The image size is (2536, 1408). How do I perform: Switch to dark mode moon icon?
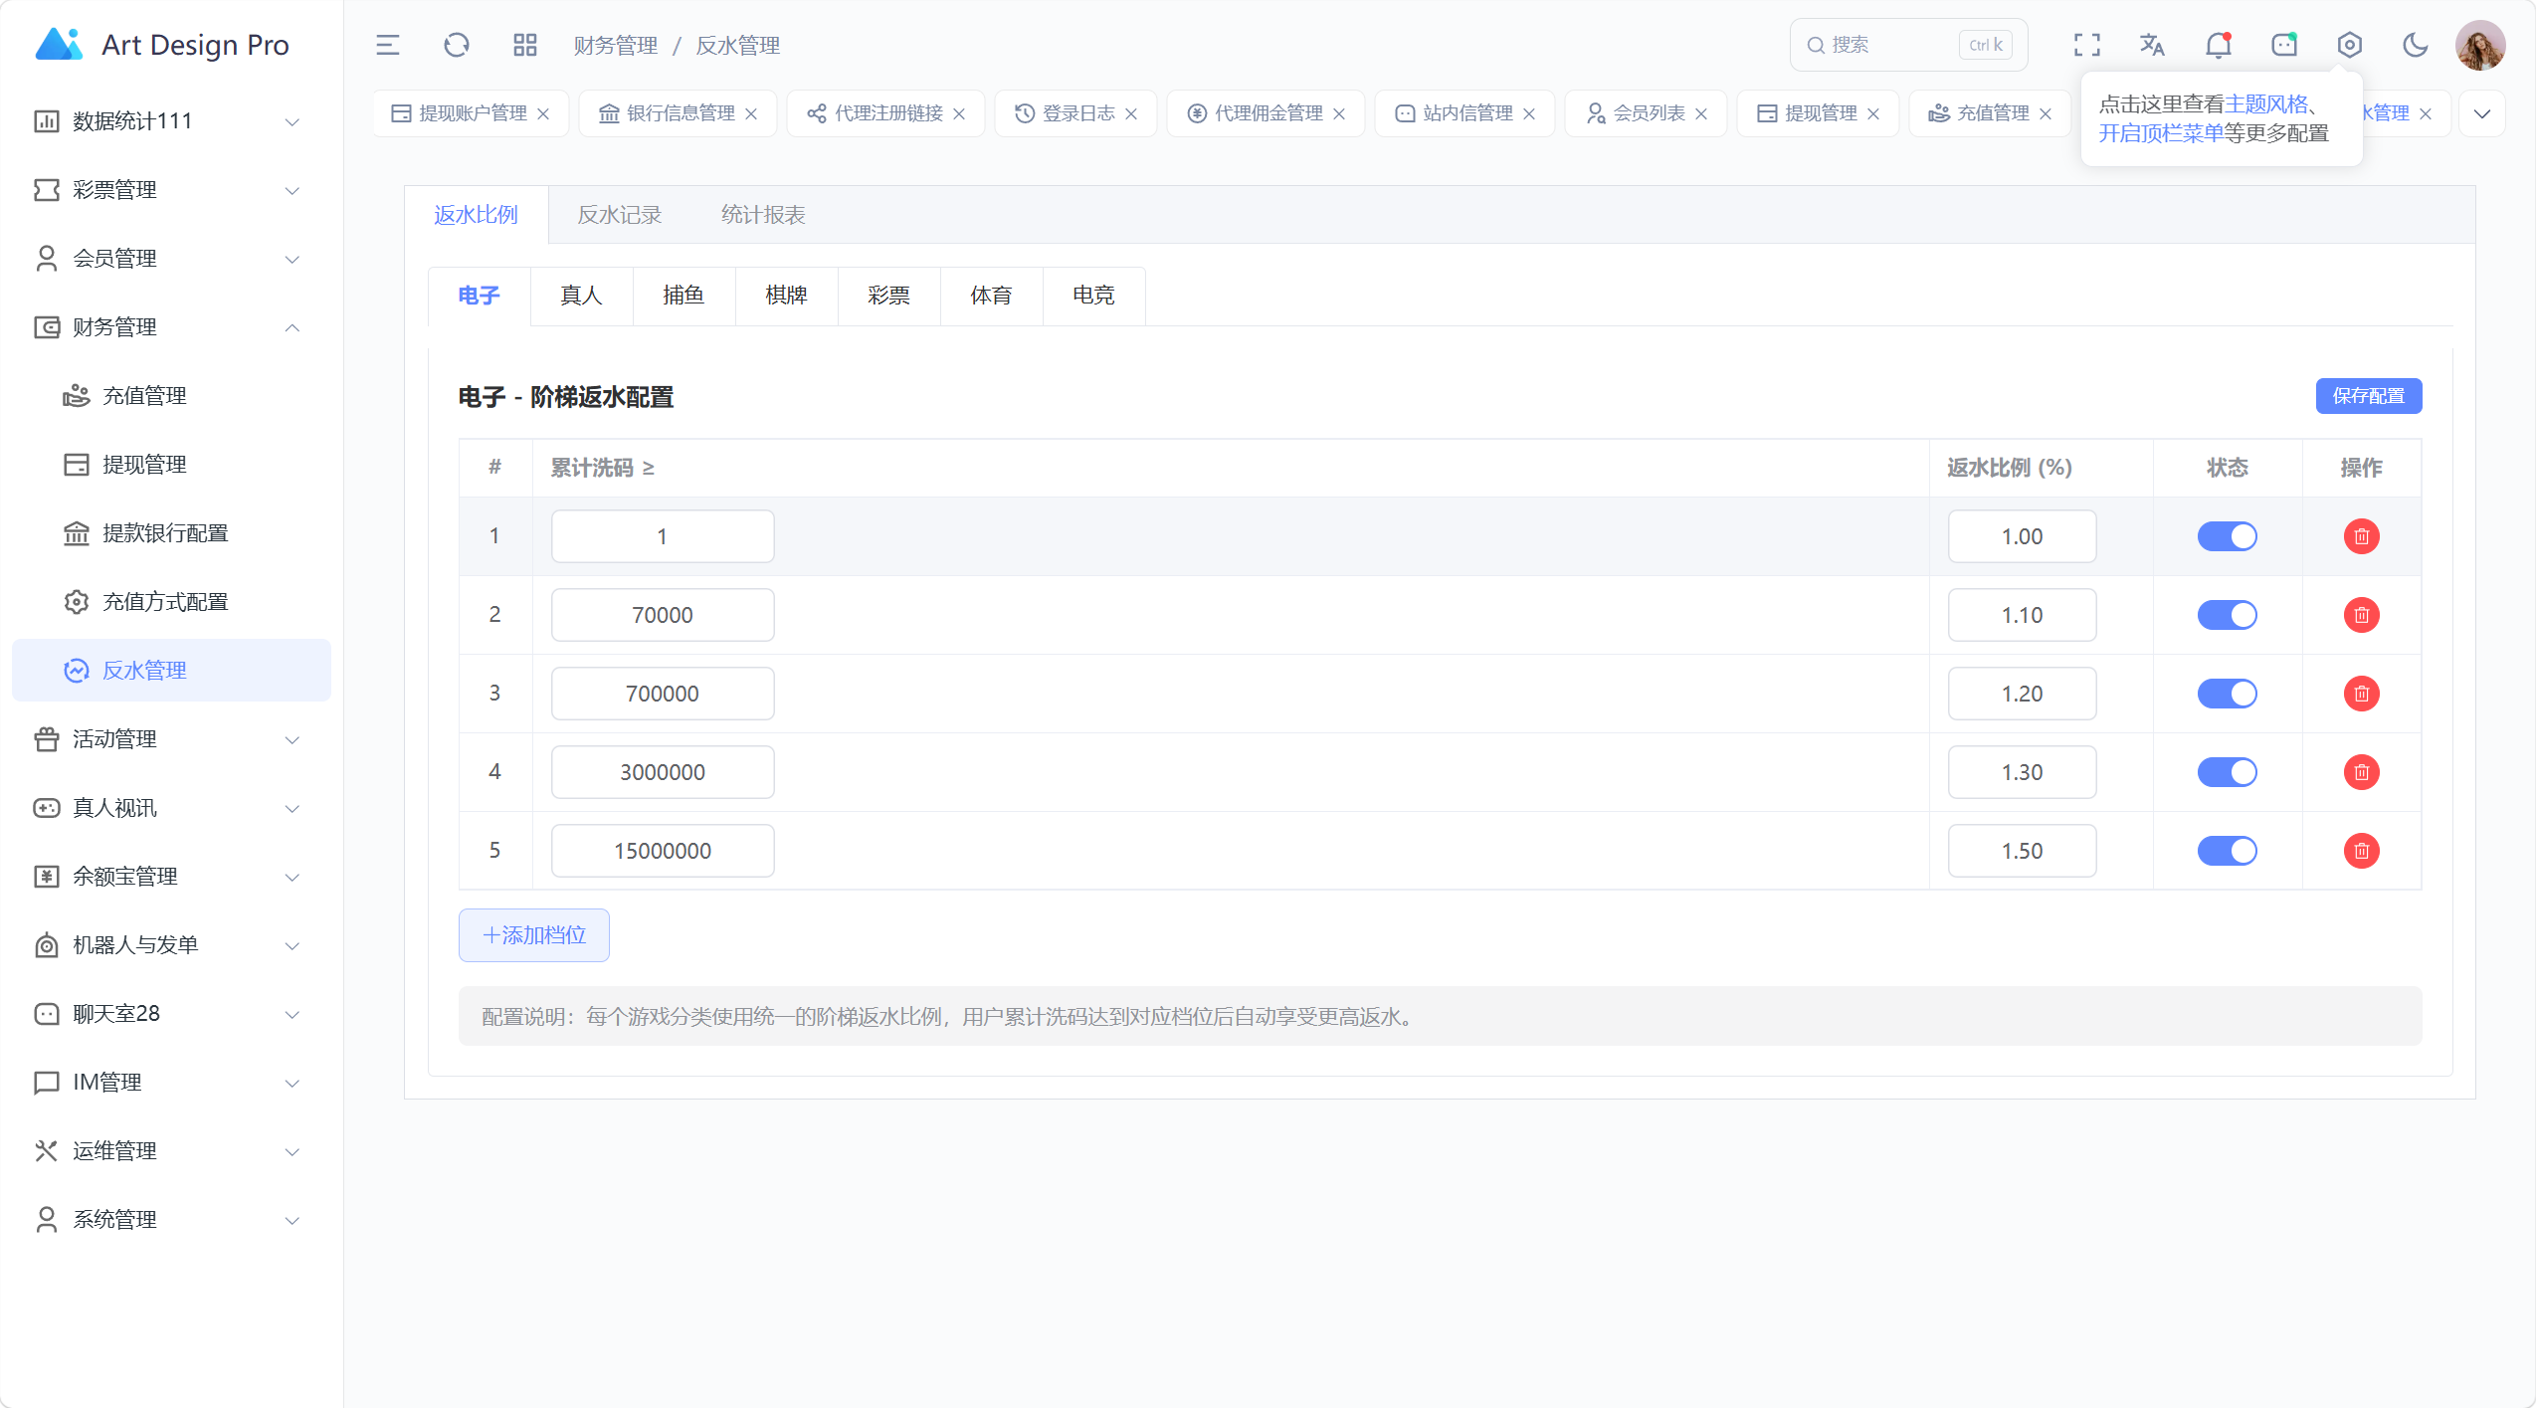[2415, 45]
